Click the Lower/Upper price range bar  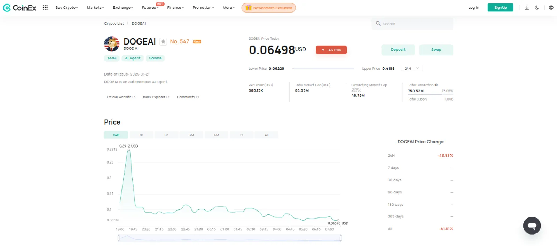pyautogui.click(x=323, y=68)
